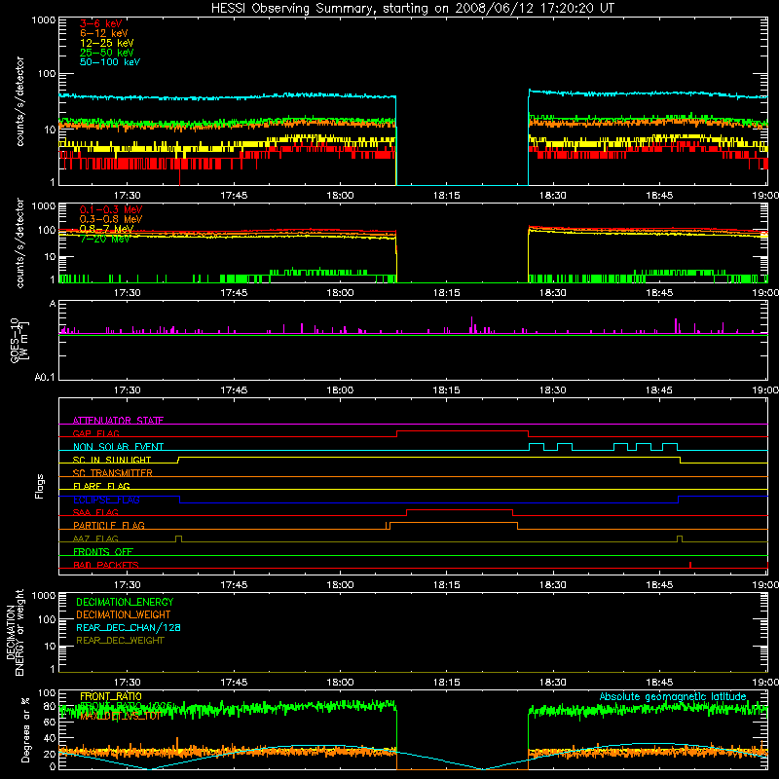Select the REAR_DEC_WEIGHT legend entry
This screenshot has width=779, height=779.
click(120, 641)
